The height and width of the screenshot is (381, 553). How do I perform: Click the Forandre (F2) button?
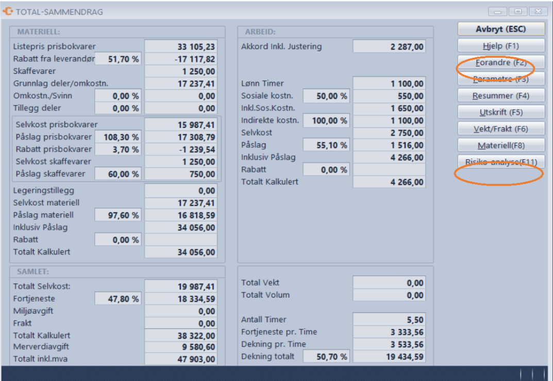point(501,62)
